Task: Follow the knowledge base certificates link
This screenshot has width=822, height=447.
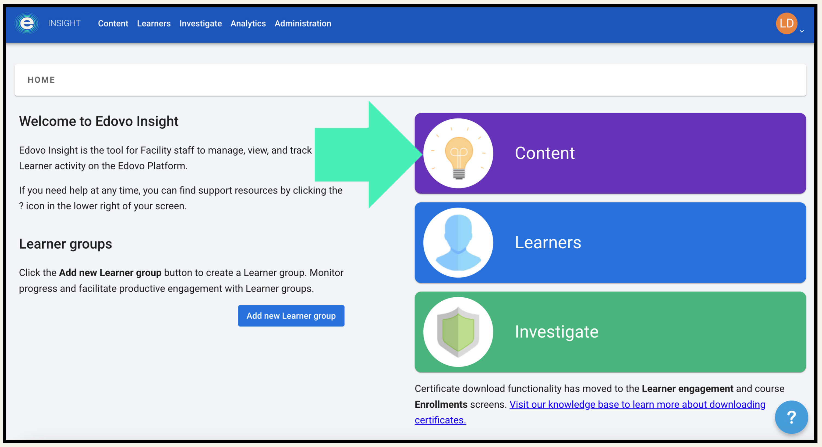Action: pyautogui.click(x=637, y=405)
